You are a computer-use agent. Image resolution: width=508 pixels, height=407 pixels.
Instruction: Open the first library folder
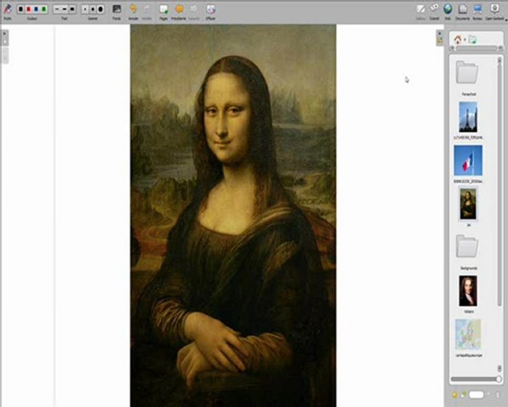tap(467, 72)
